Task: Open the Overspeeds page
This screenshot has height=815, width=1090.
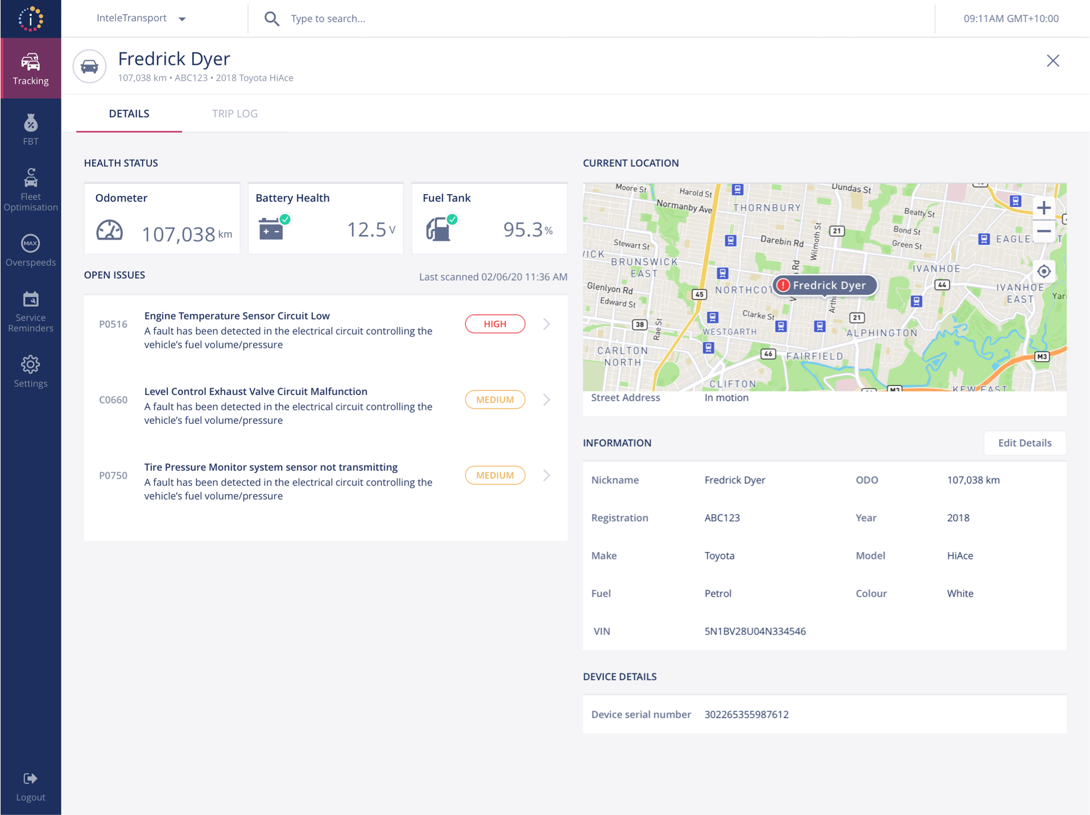Action: (31, 250)
